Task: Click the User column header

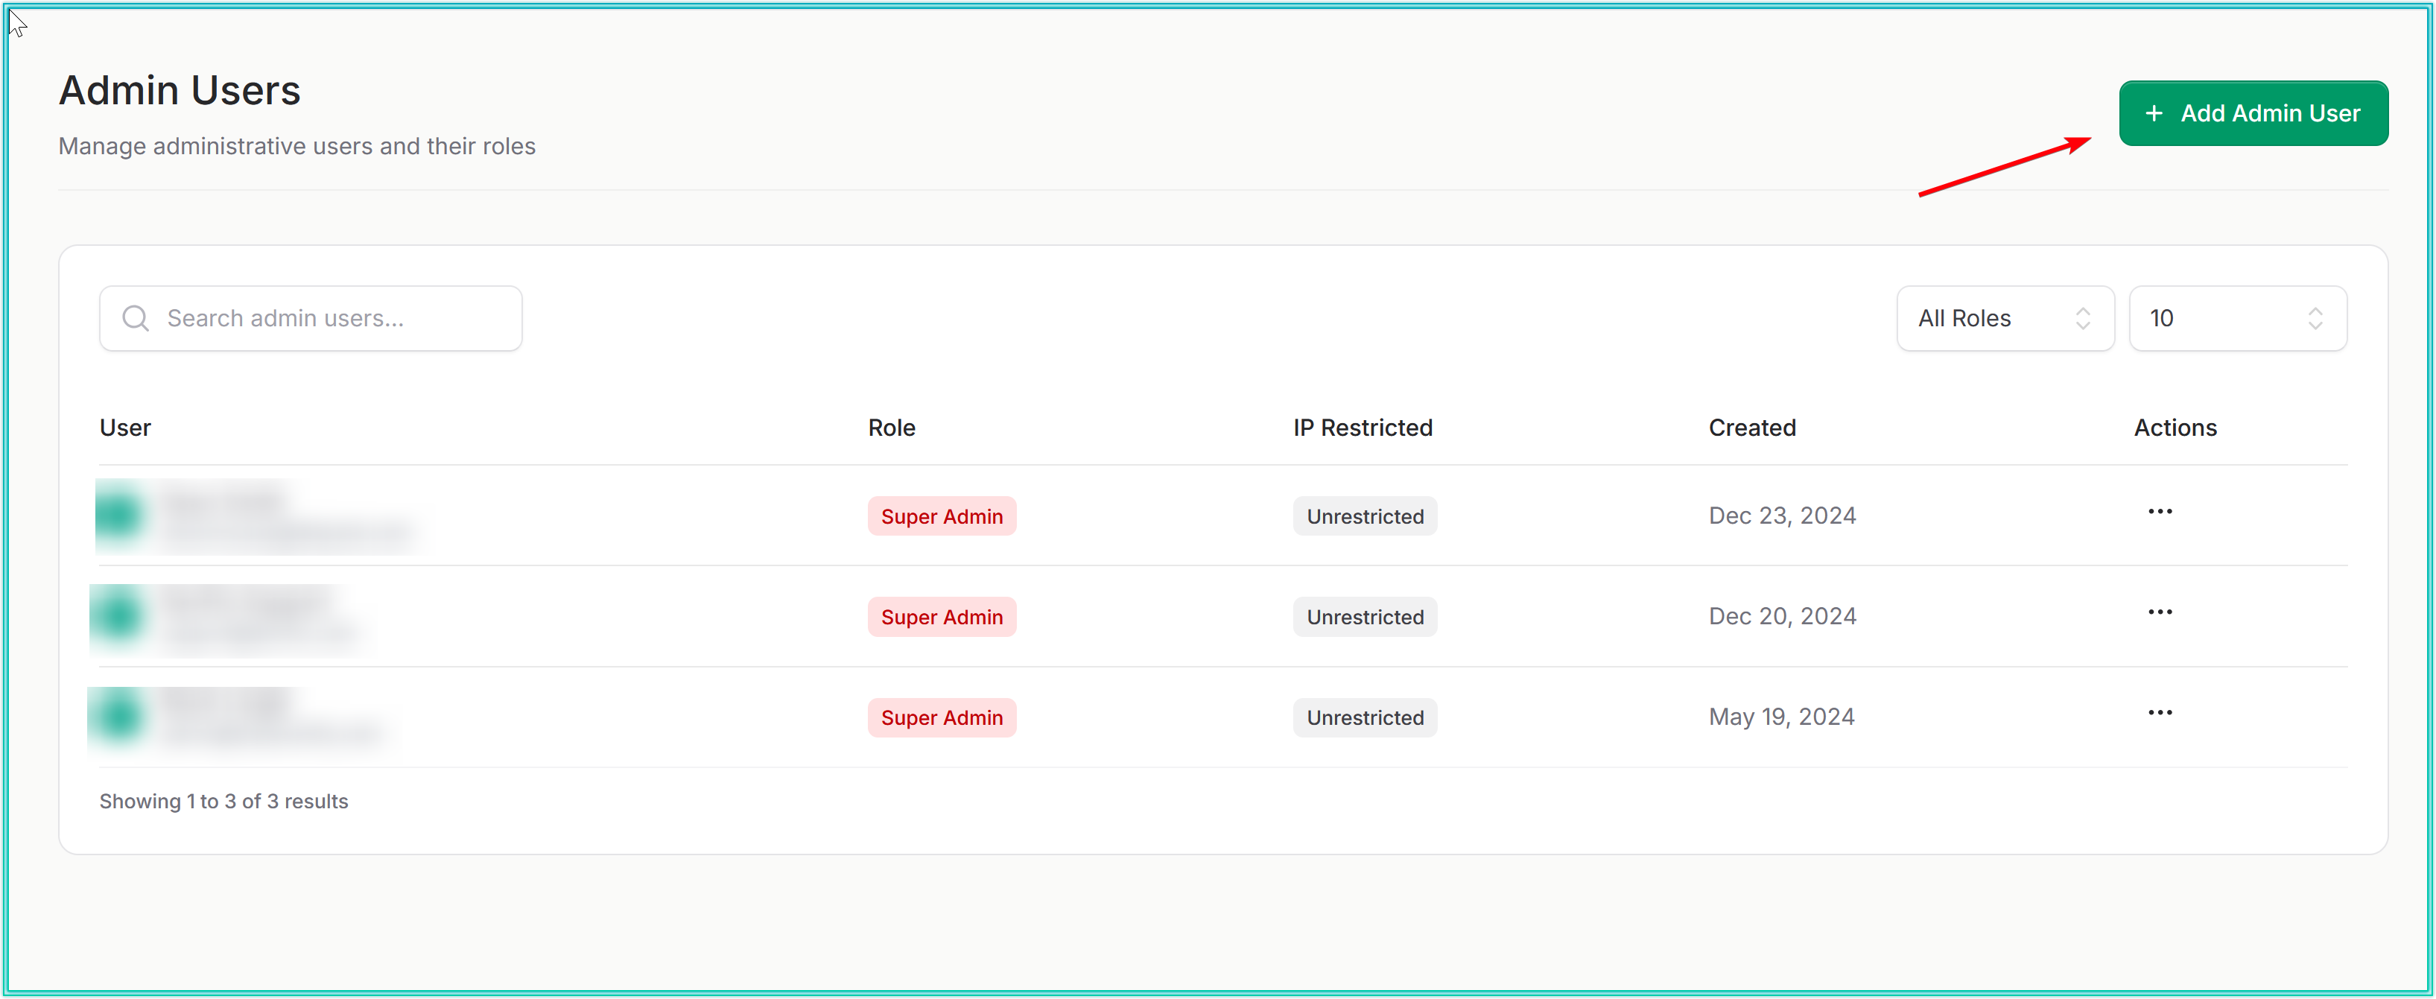Action: [125, 428]
